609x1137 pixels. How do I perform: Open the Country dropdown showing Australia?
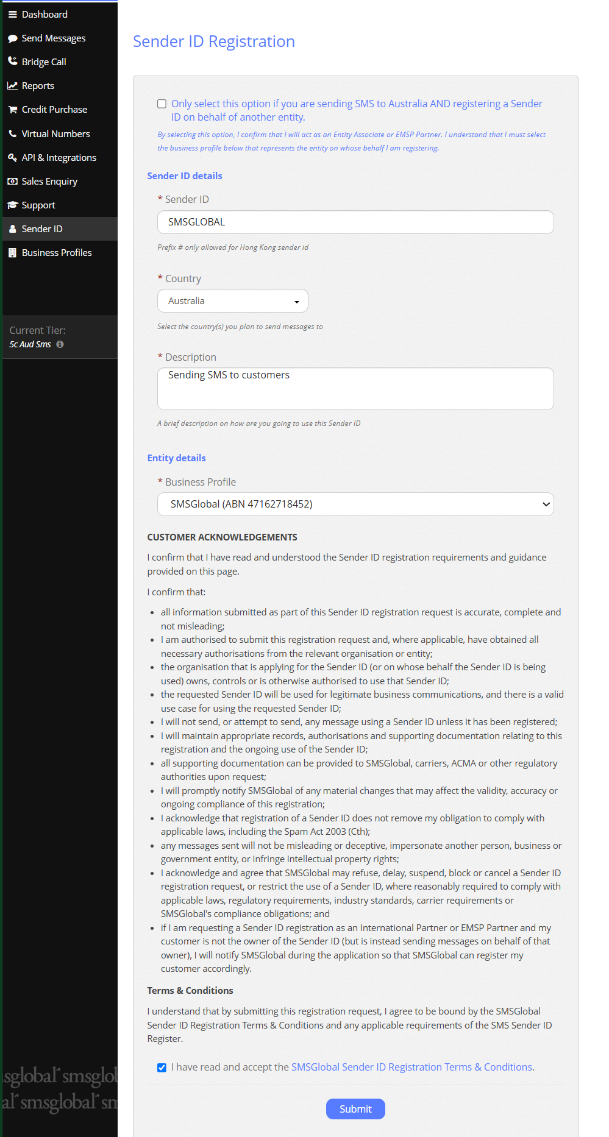point(233,301)
